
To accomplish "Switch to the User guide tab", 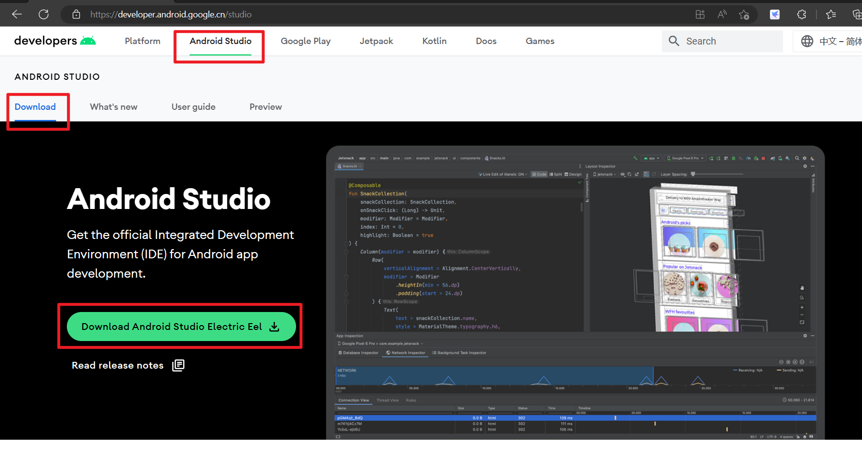I will (193, 107).
